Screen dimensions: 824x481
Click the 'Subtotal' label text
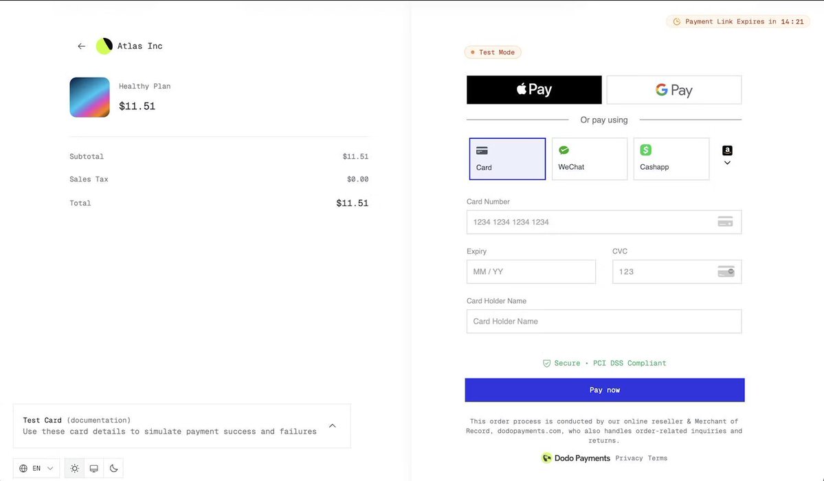coord(87,157)
